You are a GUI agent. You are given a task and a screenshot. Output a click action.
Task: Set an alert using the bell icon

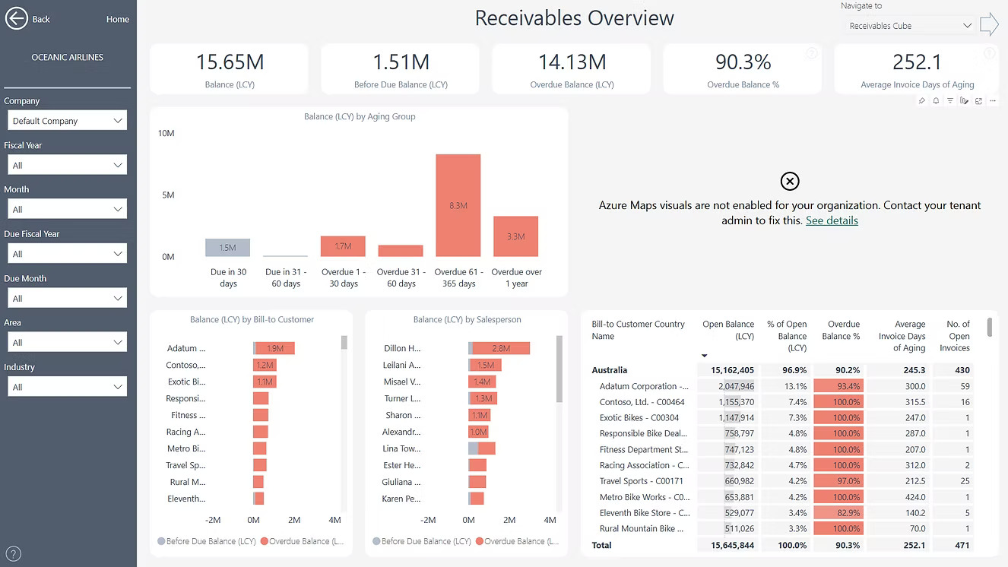click(x=936, y=100)
